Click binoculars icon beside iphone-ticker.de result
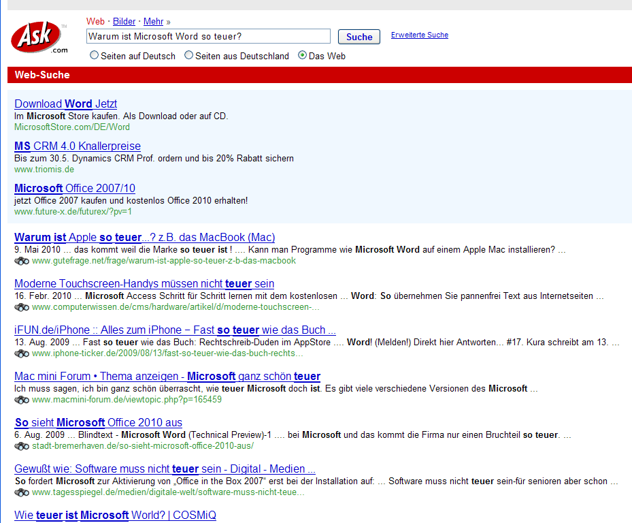632x523 pixels. click(x=22, y=353)
